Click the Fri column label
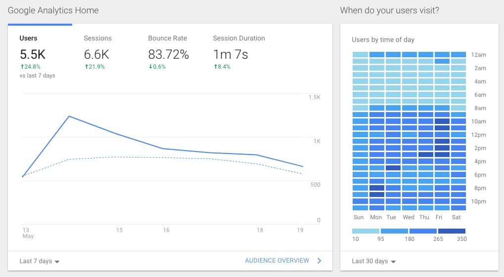Viewport: 504px width, 277px height. coord(439,217)
